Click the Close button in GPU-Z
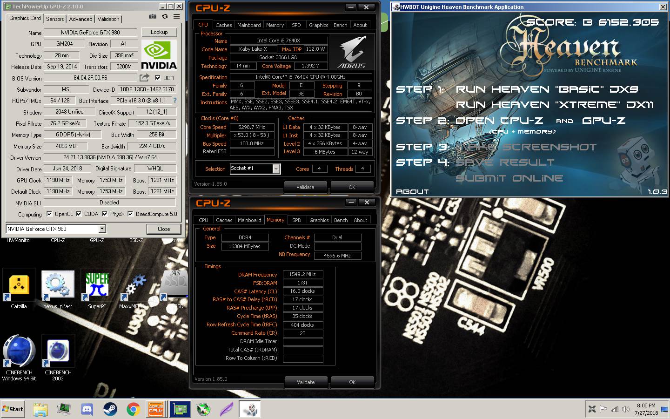Screen dimensions: 670x419 [x=164, y=229]
